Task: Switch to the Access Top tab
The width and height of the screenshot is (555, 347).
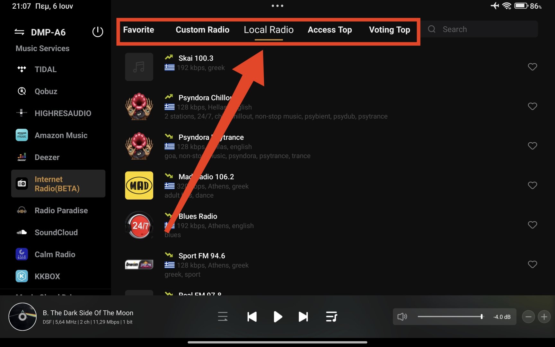Action: point(330,30)
